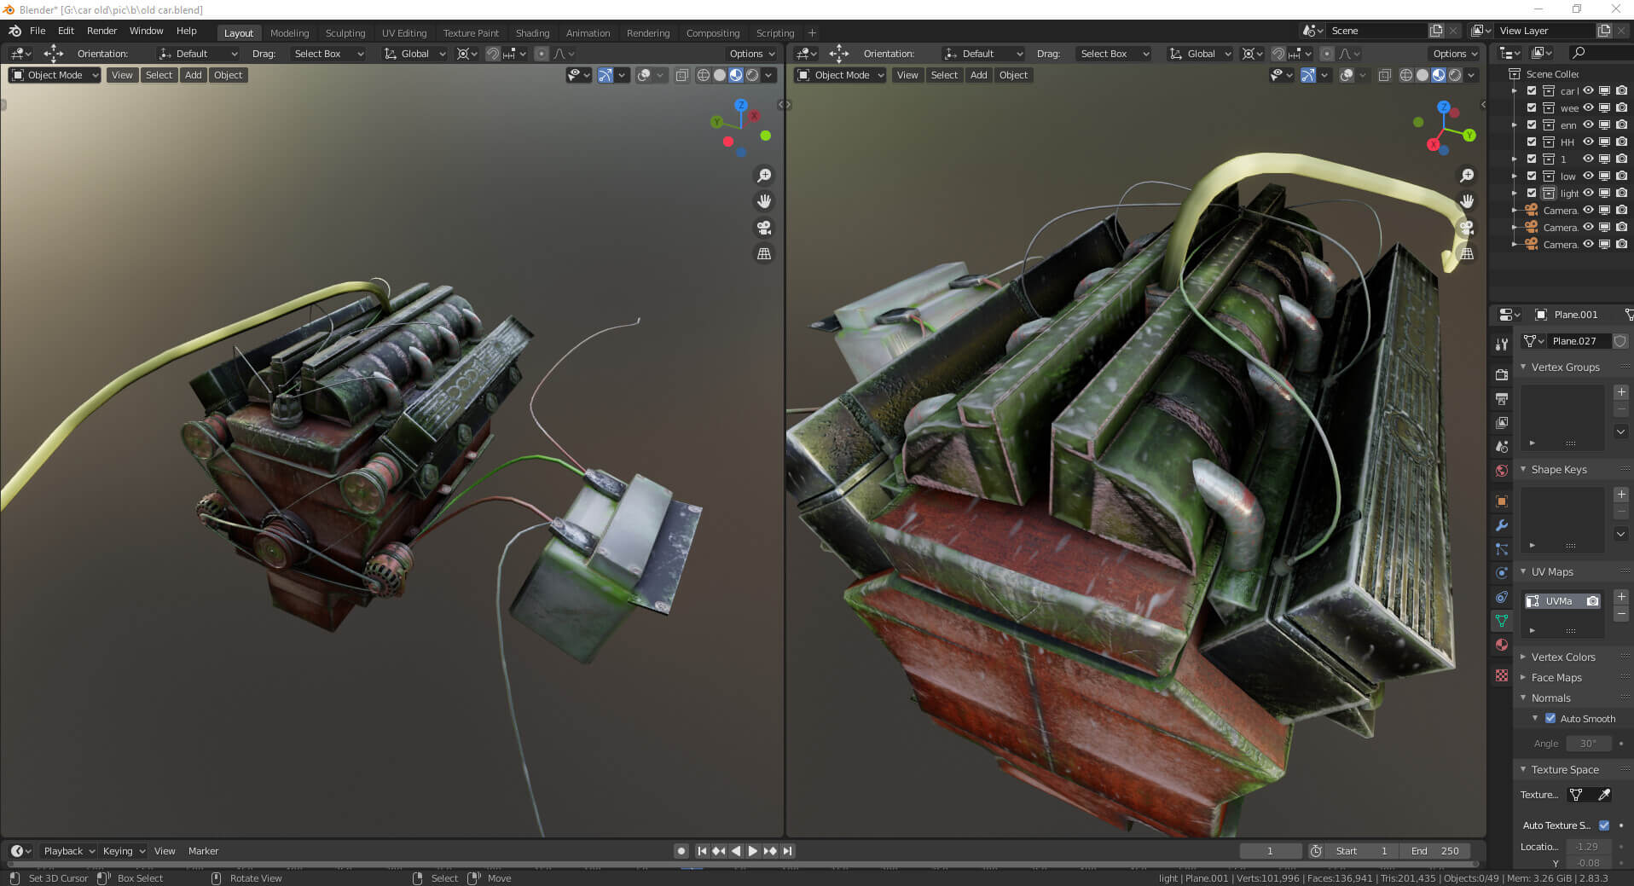Image resolution: width=1634 pixels, height=886 pixels.
Task: Open the Material properties tab
Action: pos(1502,645)
